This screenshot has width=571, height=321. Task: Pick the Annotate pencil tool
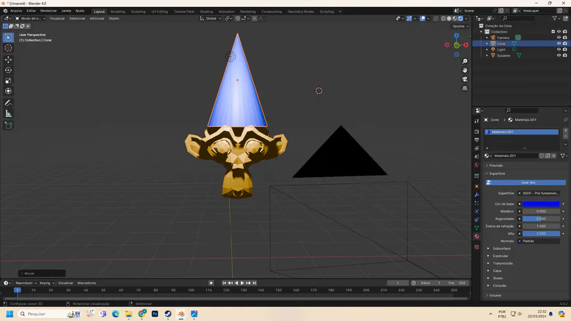(8, 103)
